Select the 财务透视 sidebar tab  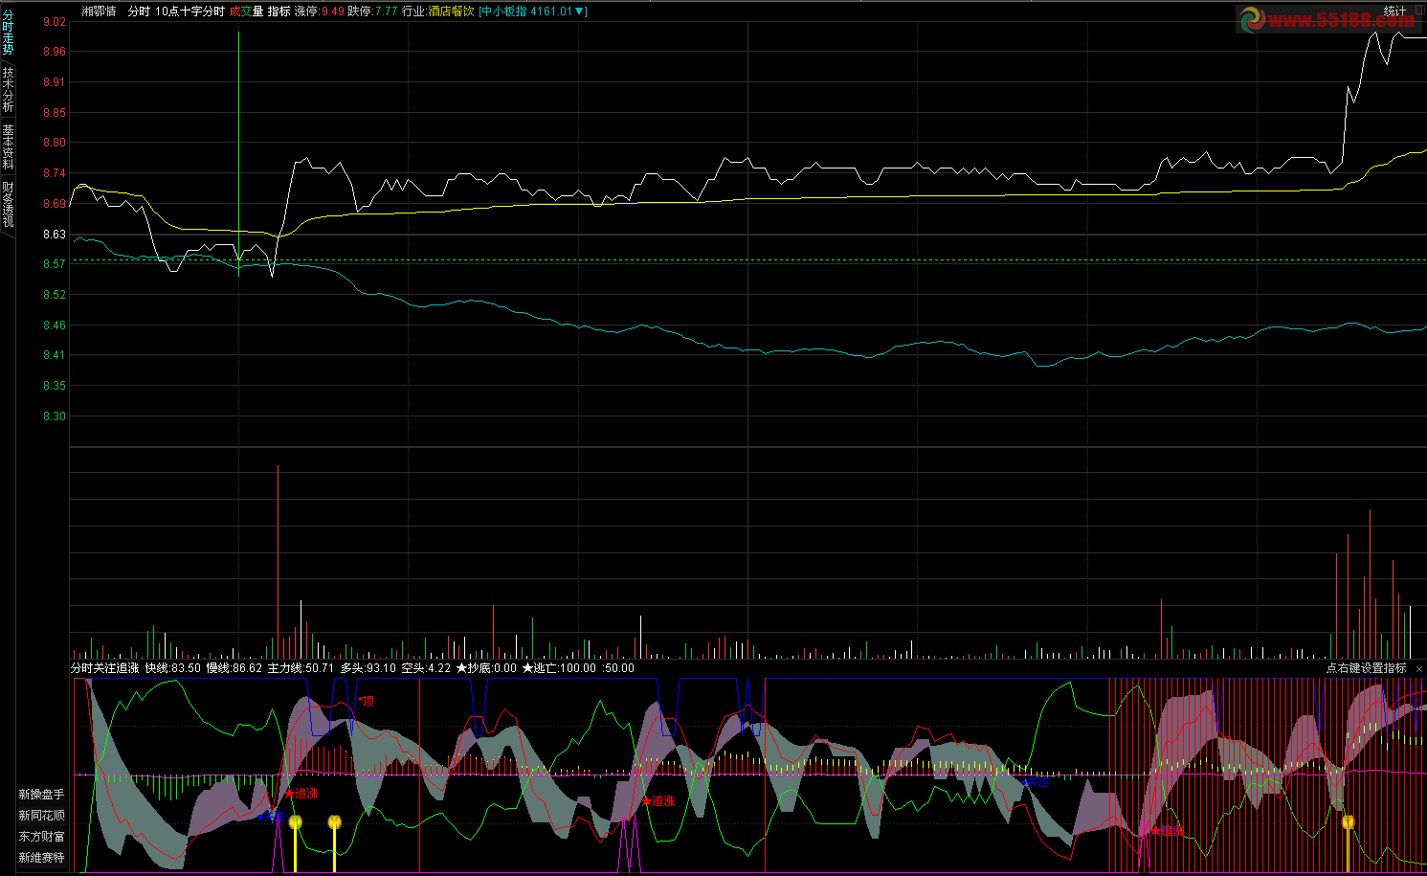coord(8,204)
